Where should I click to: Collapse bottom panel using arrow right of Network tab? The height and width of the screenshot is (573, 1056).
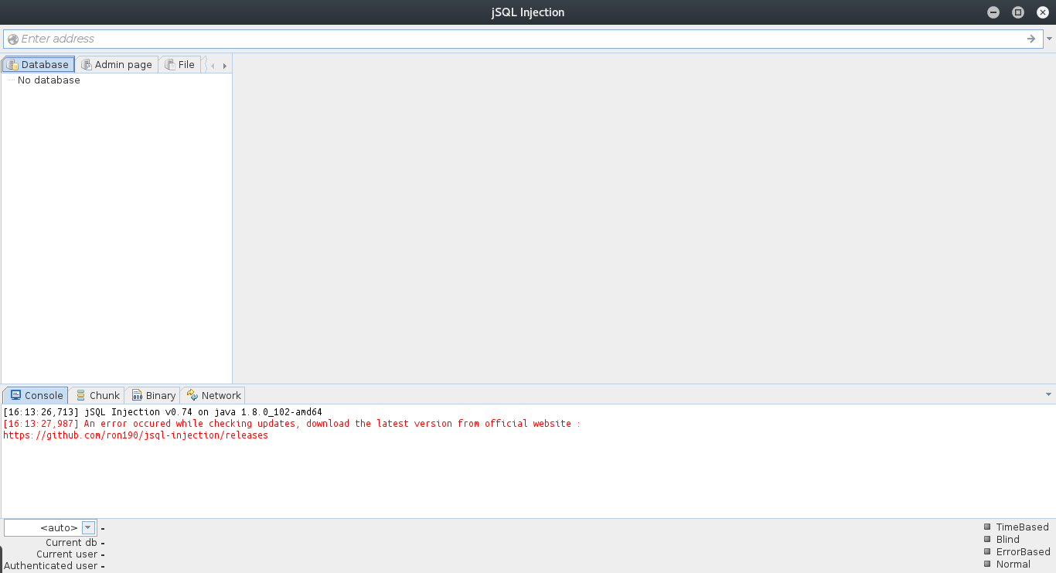tap(1049, 394)
